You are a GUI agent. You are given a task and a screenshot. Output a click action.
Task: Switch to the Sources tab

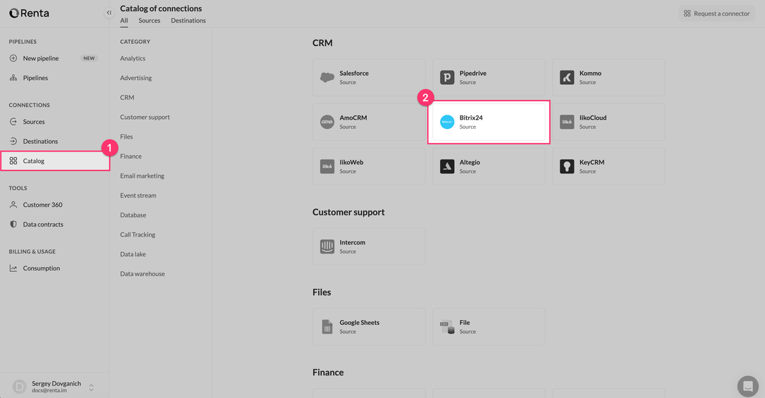pyautogui.click(x=149, y=21)
